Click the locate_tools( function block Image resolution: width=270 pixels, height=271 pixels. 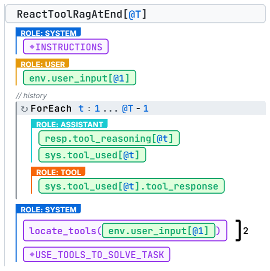click(x=125, y=231)
